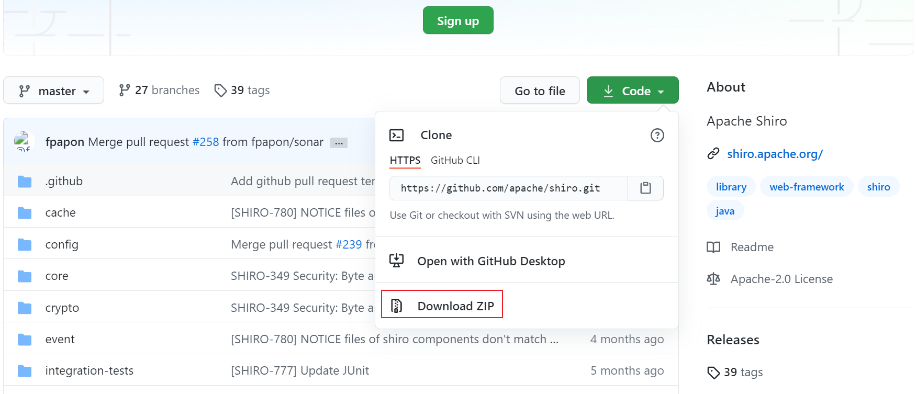Click the Clone help question-mark icon
The height and width of the screenshot is (394, 916).
pyautogui.click(x=657, y=136)
